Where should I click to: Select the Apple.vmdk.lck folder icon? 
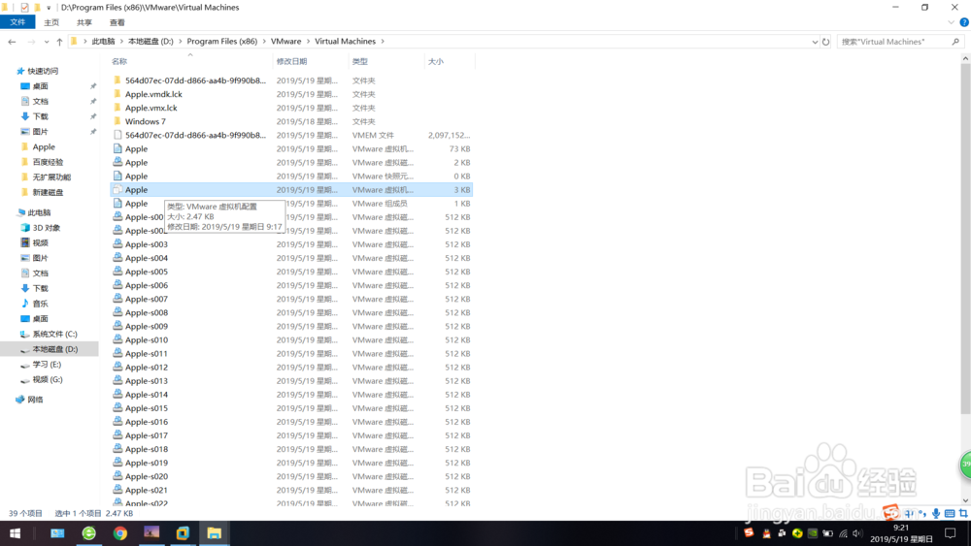point(117,94)
